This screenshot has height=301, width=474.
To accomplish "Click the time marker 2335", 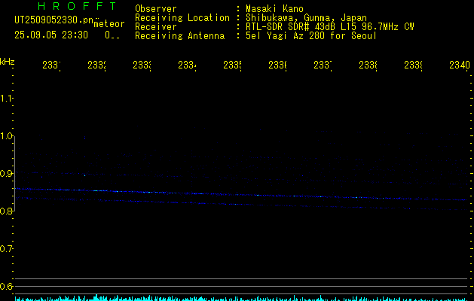I will coord(232,65).
